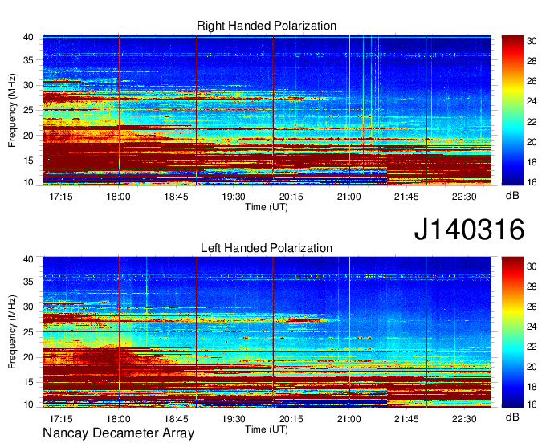Click the 'dB' unit under bottom color bar
This screenshot has width=546, height=443.
[x=512, y=417]
